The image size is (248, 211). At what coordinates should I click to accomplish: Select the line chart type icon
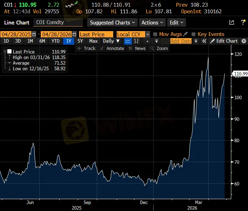128,41
